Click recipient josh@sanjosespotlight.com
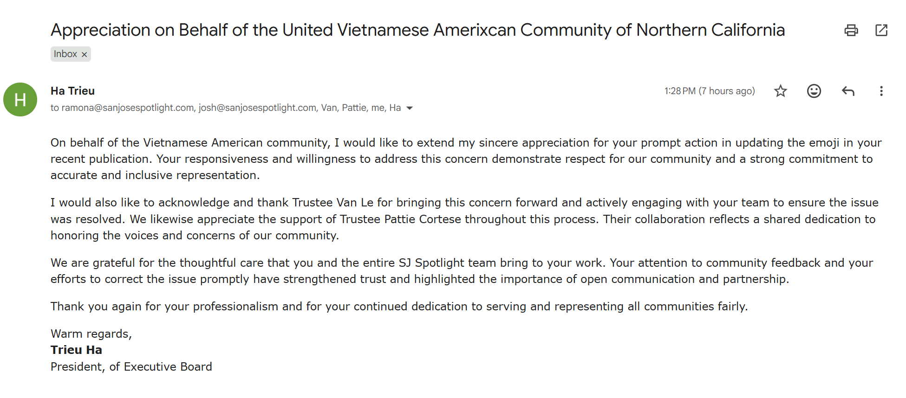 (257, 108)
